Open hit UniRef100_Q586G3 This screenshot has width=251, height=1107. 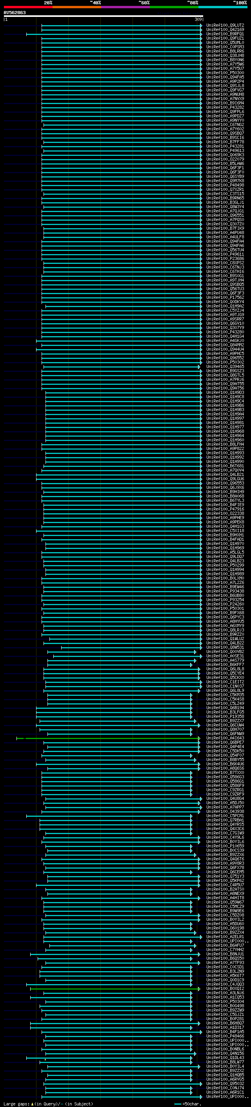pyautogui.click(x=225, y=777)
